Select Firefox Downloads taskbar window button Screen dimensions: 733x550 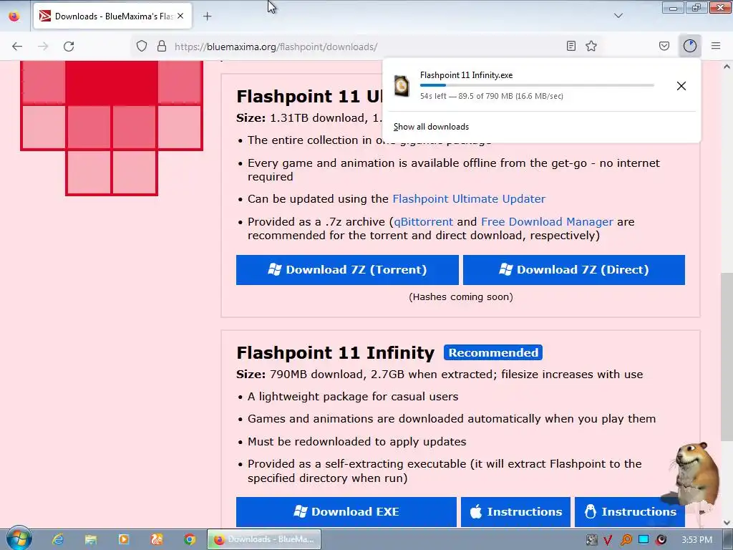[264, 539]
